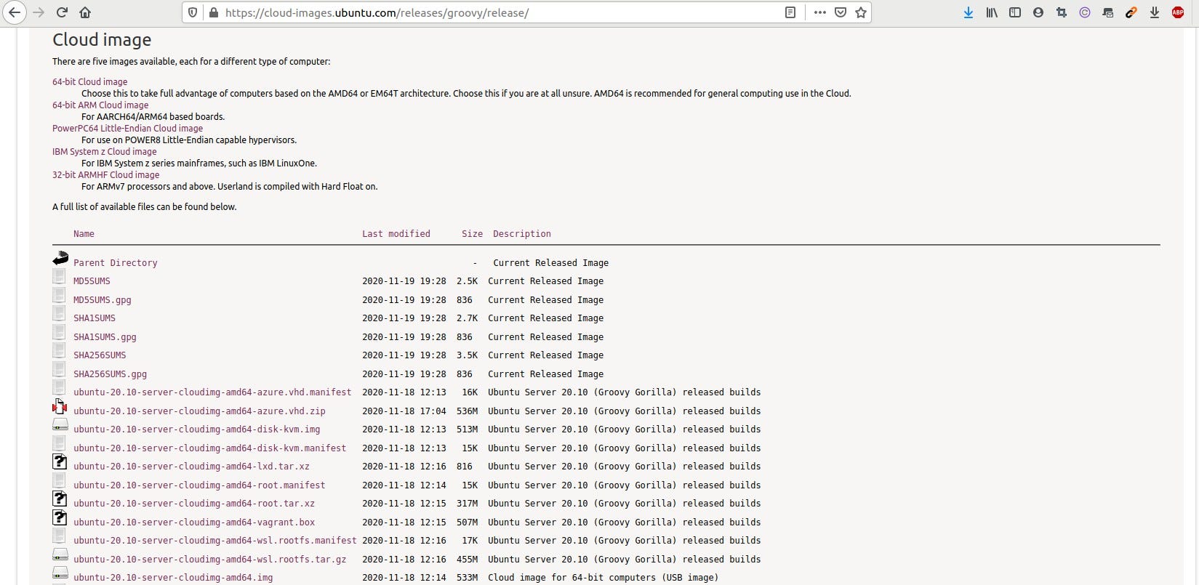This screenshot has width=1199, height=585.
Task: Click the orange chain link extension
Action: pyautogui.click(x=1131, y=12)
